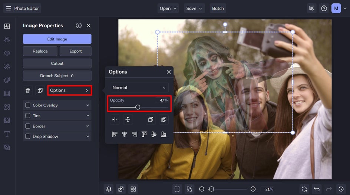The height and width of the screenshot is (195, 350).
Task: Click the zoom in plus icon
Action: pos(253,189)
